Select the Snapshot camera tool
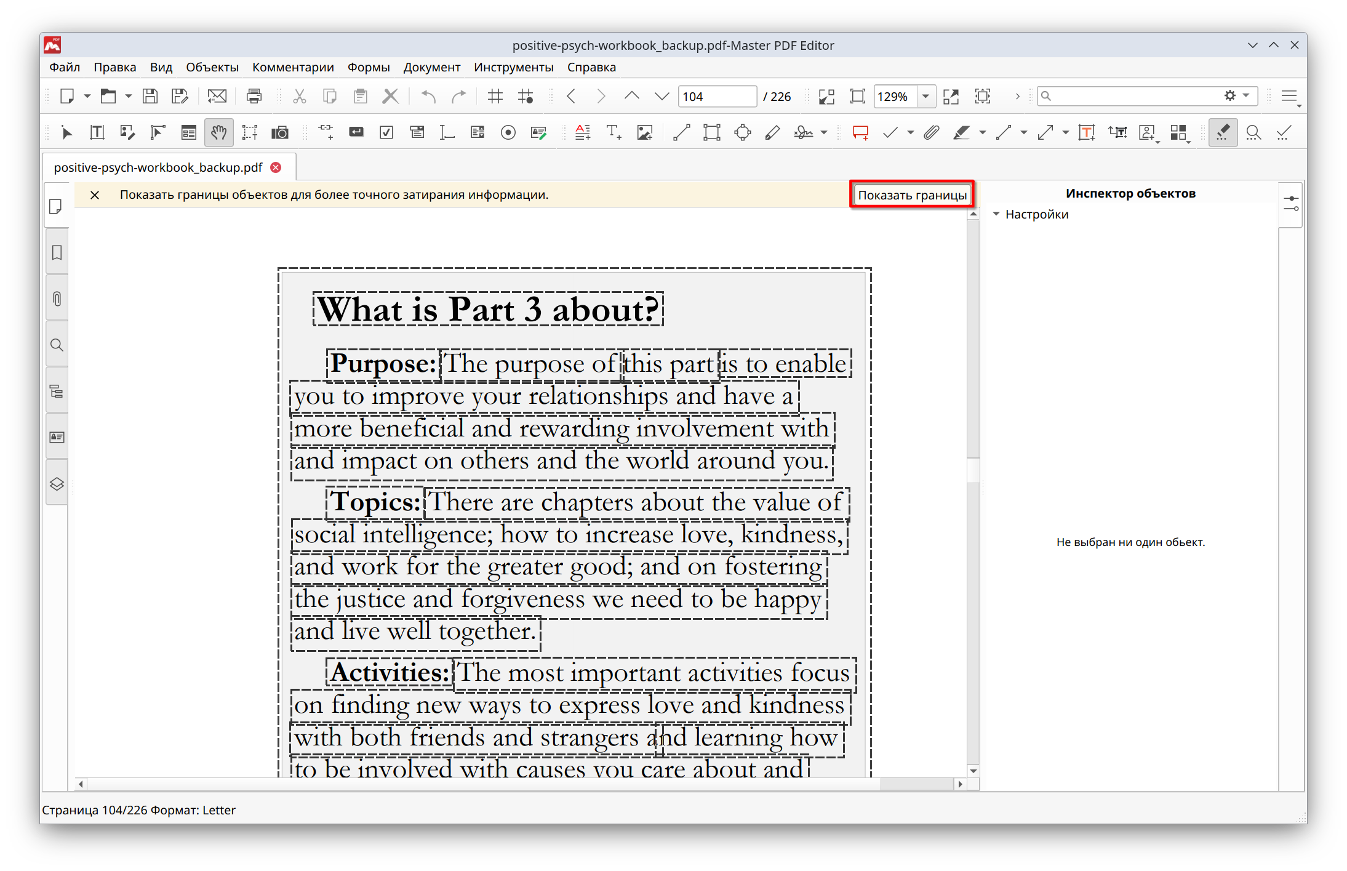 [x=280, y=132]
